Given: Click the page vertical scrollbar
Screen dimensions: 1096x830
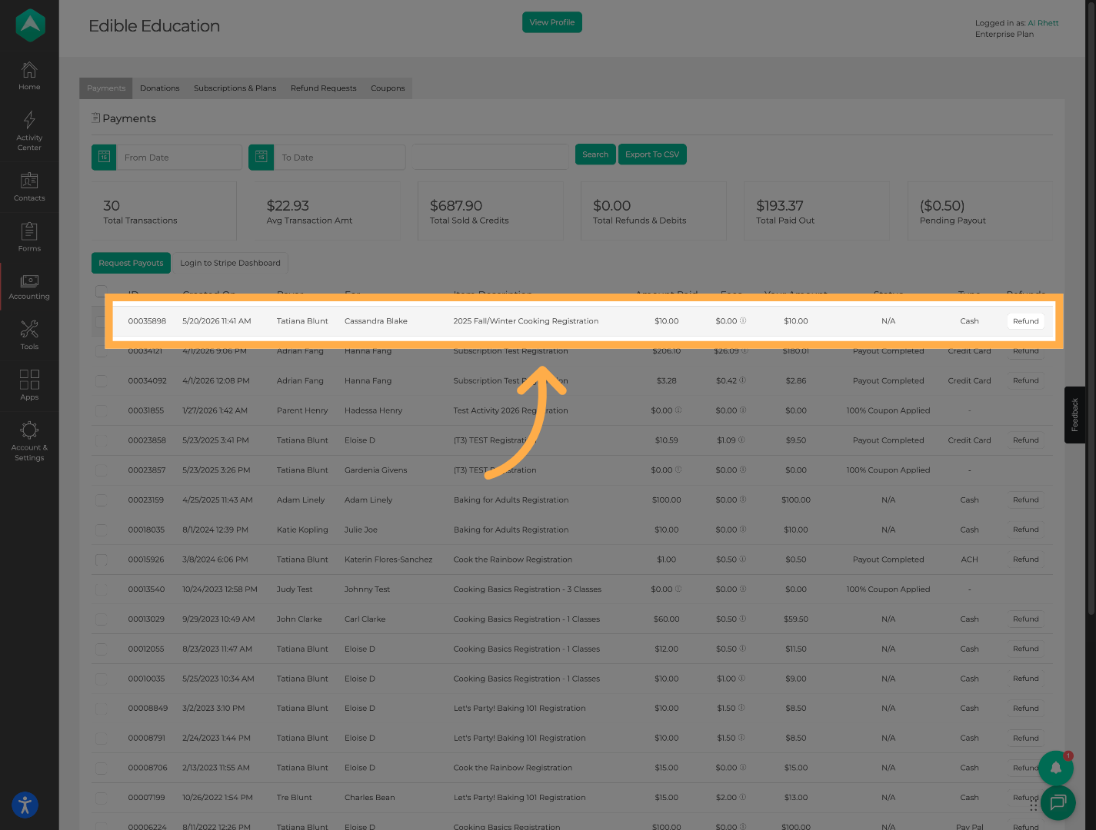Looking at the screenshot, I should 1091,307.
